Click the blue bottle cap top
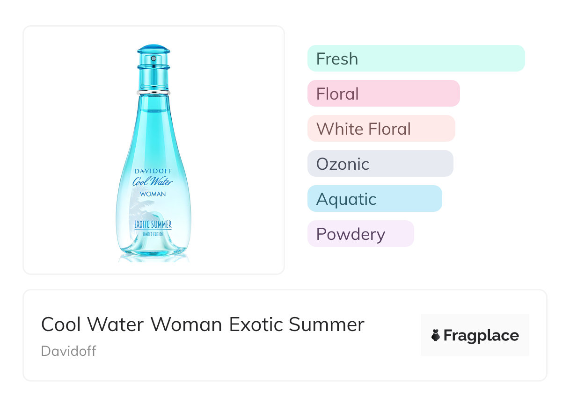570x404 pixels. [153, 49]
